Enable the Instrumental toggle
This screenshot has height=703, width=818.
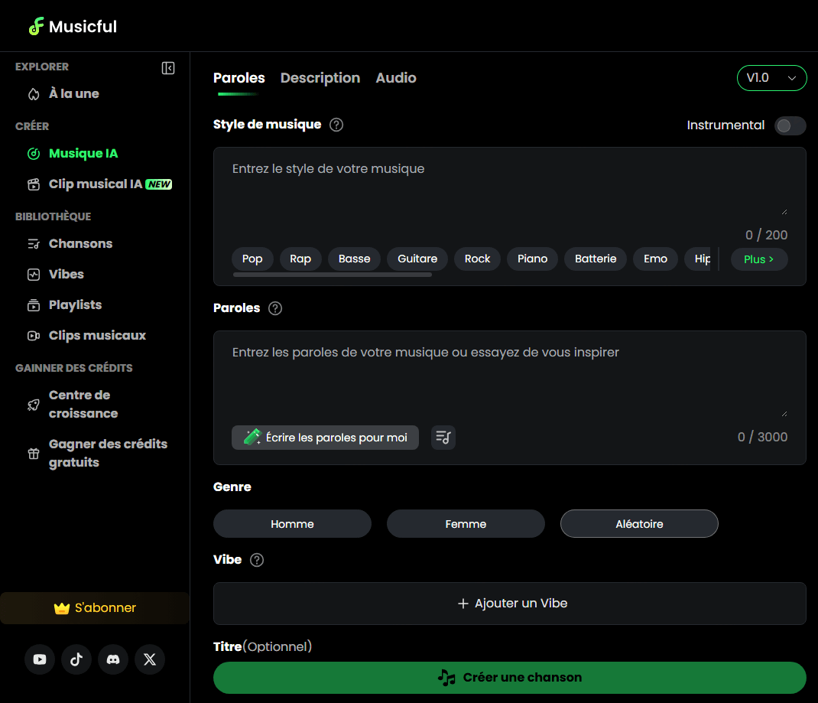click(790, 125)
